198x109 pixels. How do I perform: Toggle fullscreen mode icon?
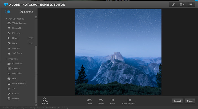[190, 5]
